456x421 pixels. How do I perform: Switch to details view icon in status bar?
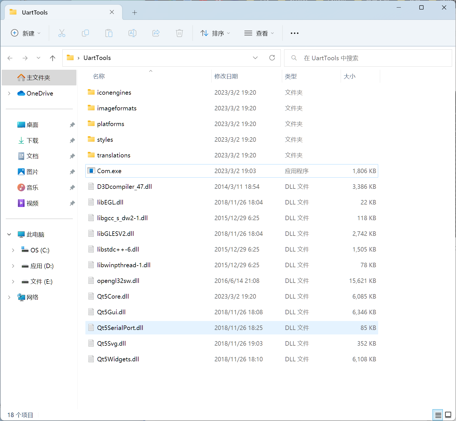(438, 415)
